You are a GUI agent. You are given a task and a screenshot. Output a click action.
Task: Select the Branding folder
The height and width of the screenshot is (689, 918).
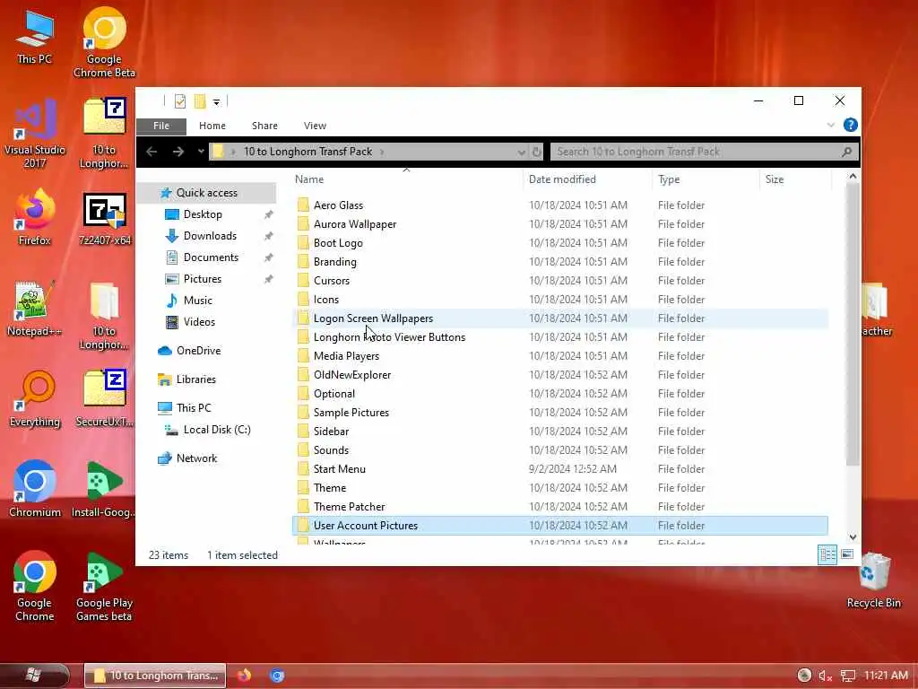click(x=559, y=261)
